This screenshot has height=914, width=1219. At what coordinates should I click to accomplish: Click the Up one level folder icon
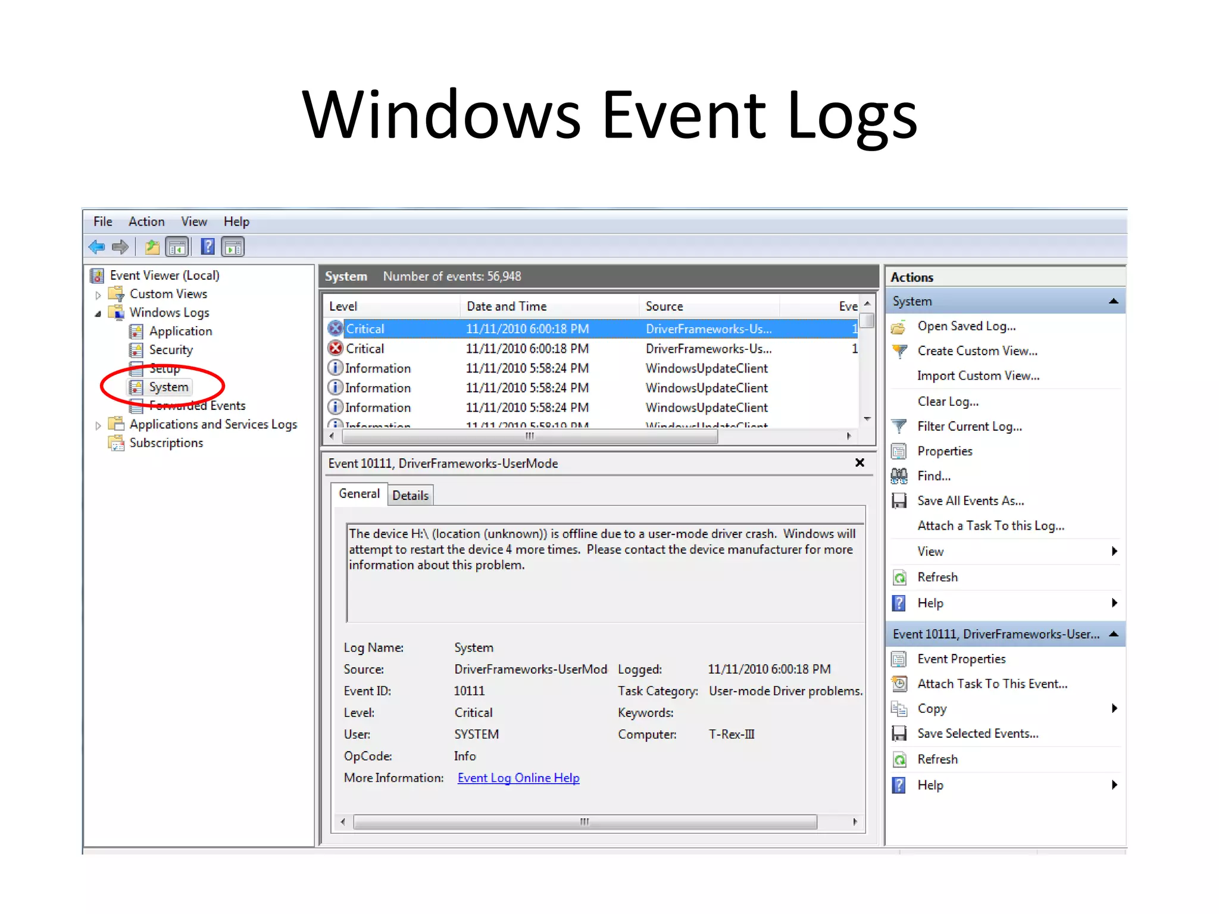coord(152,247)
